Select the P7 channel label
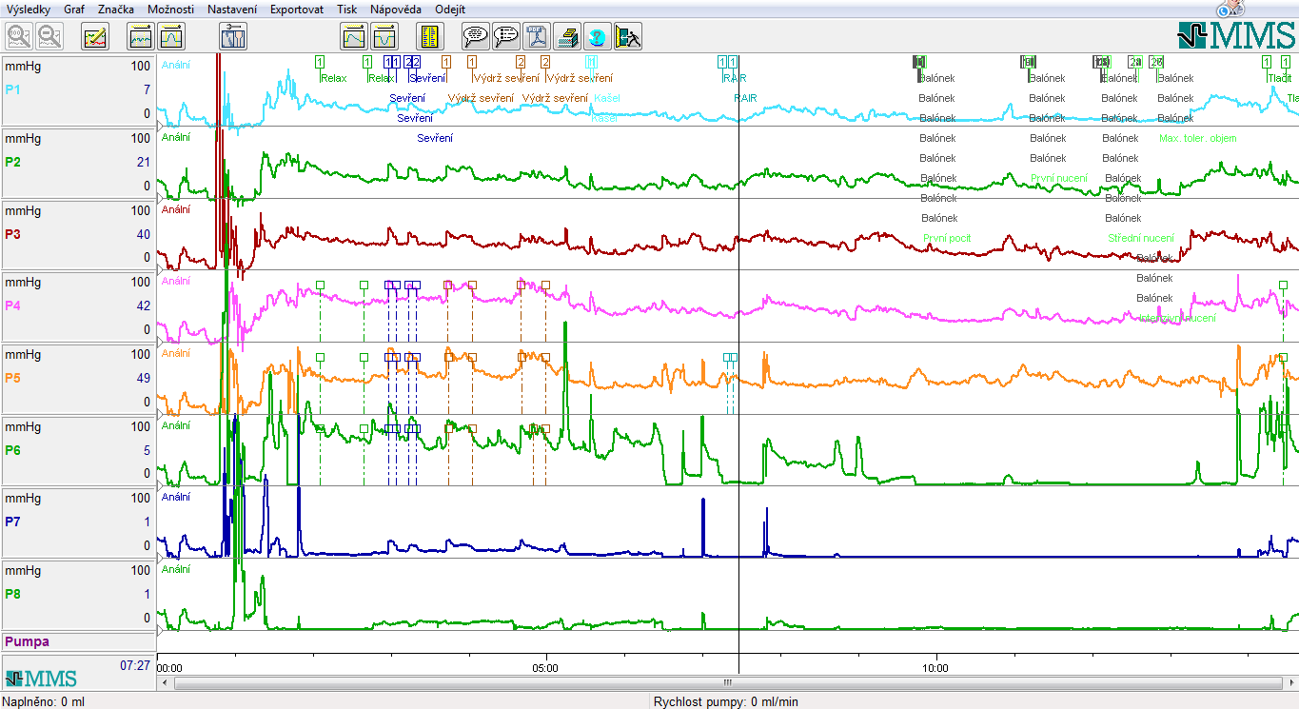The height and width of the screenshot is (709, 1299). point(11,522)
